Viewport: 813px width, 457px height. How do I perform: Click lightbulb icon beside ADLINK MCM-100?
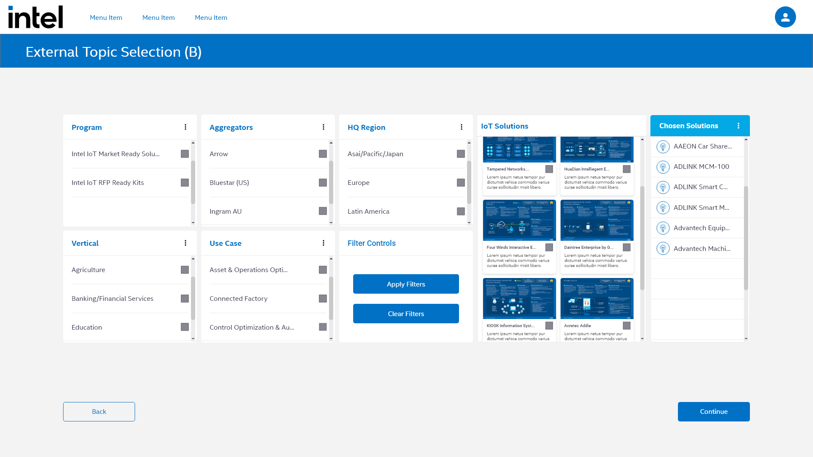point(663,167)
